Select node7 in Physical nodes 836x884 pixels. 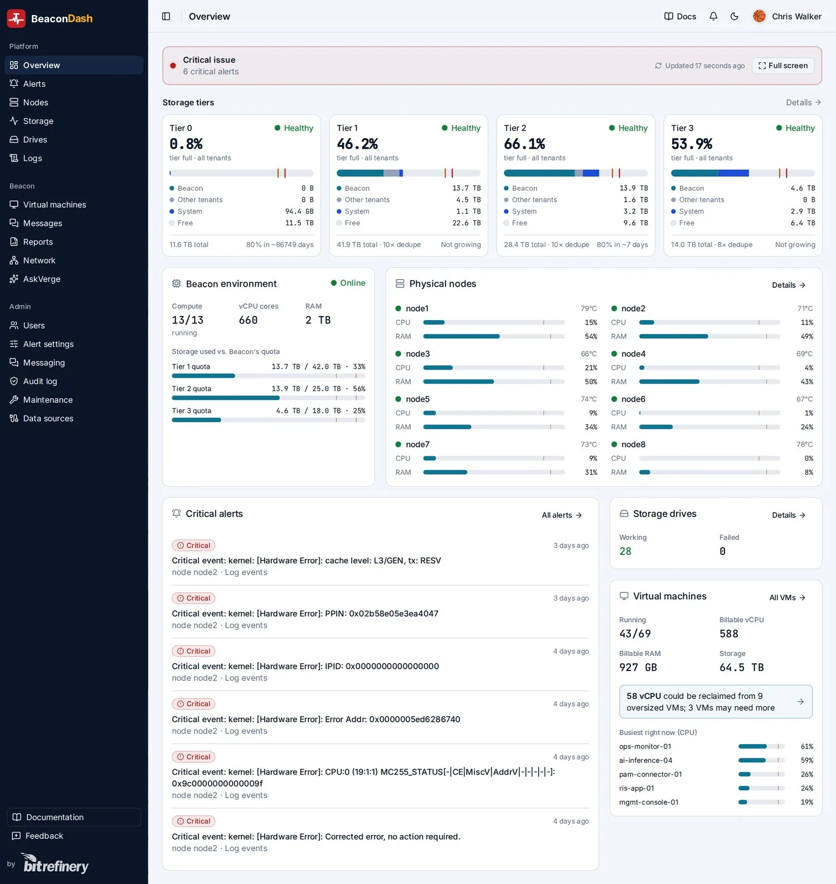tap(417, 445)
